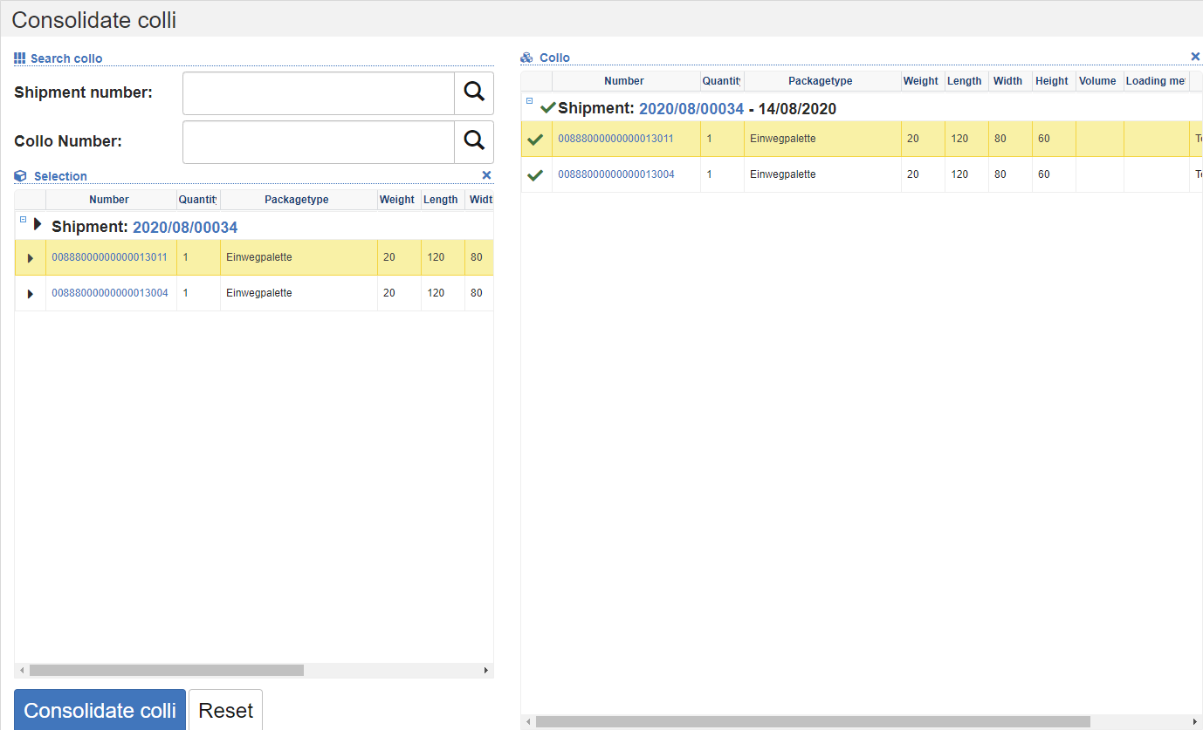Screen dimensions: 1203x730
Task: Click scroll-right arrow in Selection grid
Action: [x=486, y=671]
